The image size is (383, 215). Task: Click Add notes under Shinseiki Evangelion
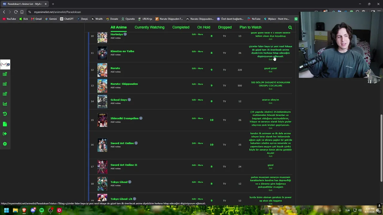115,122
